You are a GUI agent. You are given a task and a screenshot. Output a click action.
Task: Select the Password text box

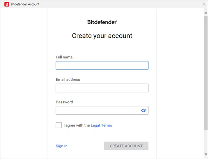[x=97, y=111]
